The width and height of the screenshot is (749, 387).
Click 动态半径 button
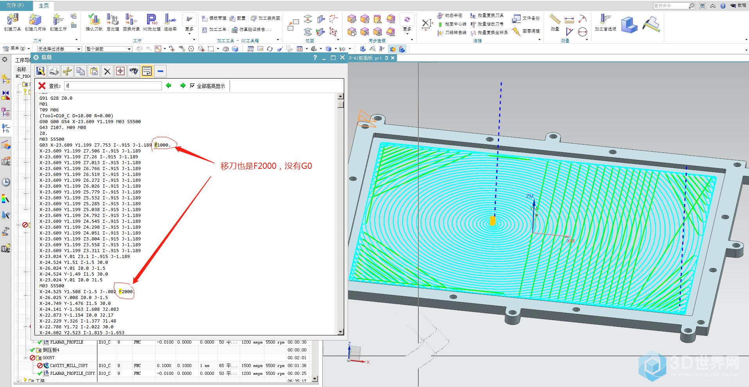pos(450,15)
